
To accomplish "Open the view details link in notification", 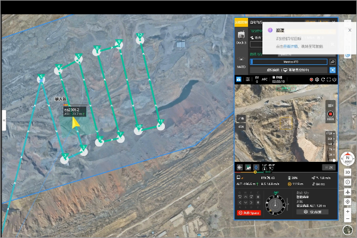I will coord(290,46).
